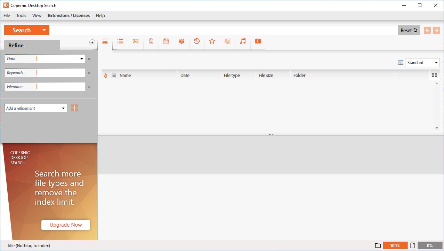
Task: Open the files list category icon
Action: [120, 41]
